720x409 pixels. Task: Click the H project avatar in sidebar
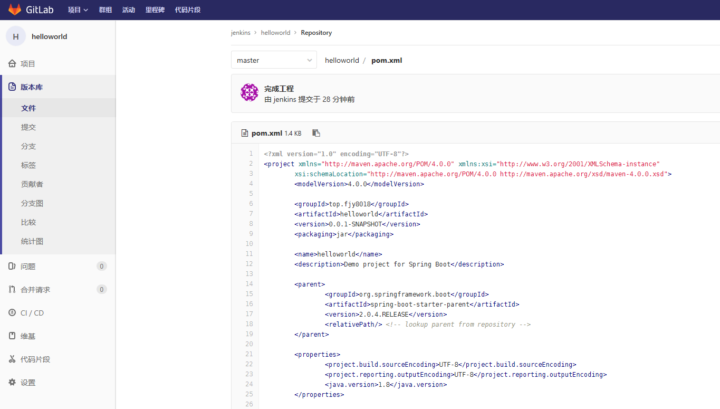[x=16, y=36]
